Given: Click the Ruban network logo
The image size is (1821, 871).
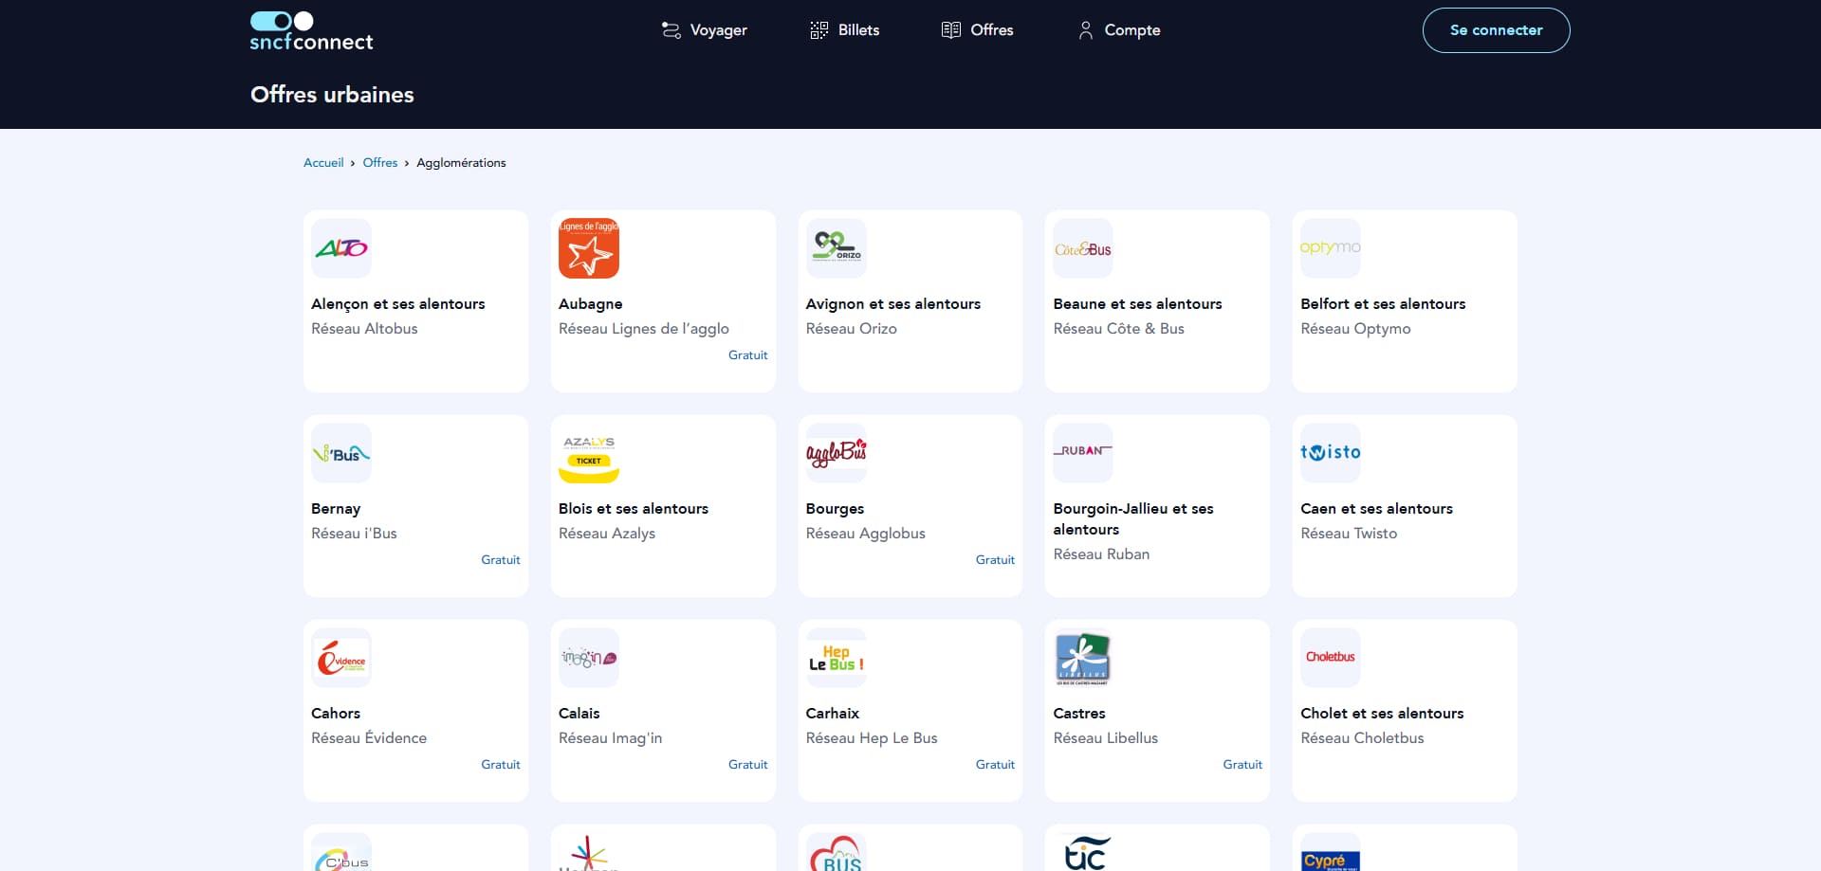Looking at the screenshot, I should (x=1083, y=453).
